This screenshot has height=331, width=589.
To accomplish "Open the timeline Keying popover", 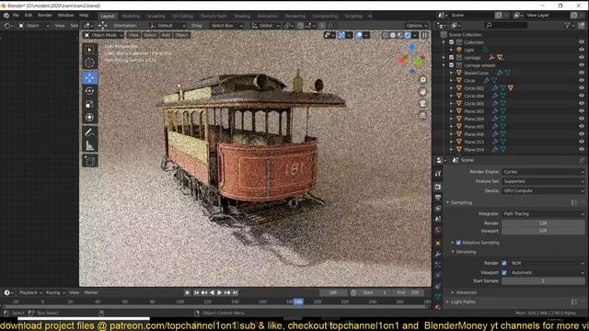I will point(55,292).
